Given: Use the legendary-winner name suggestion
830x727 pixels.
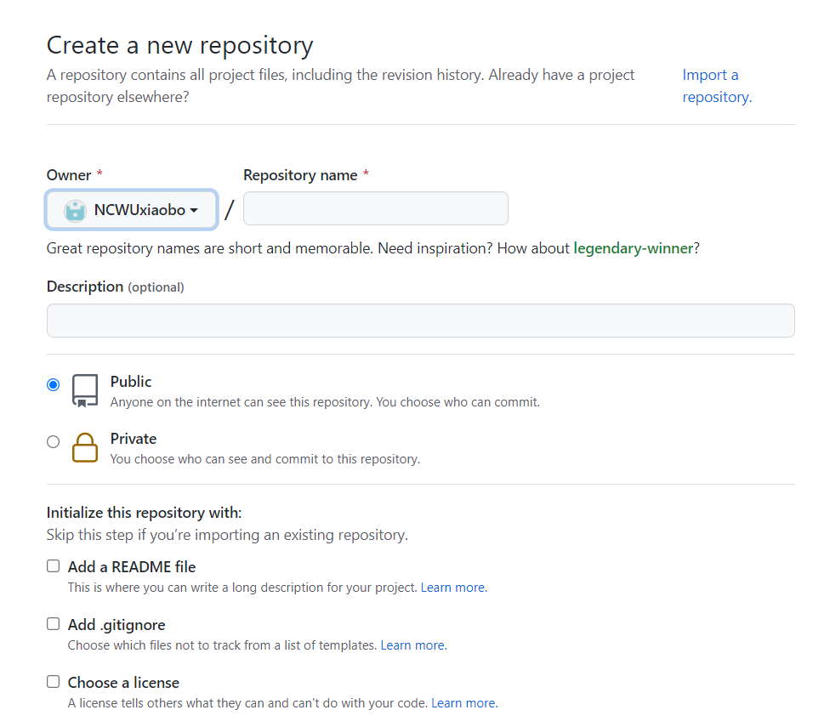Looking at the screenshot, I should coord(633,248).
